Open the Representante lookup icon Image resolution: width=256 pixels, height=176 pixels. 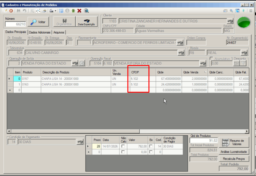click(180, 43)
